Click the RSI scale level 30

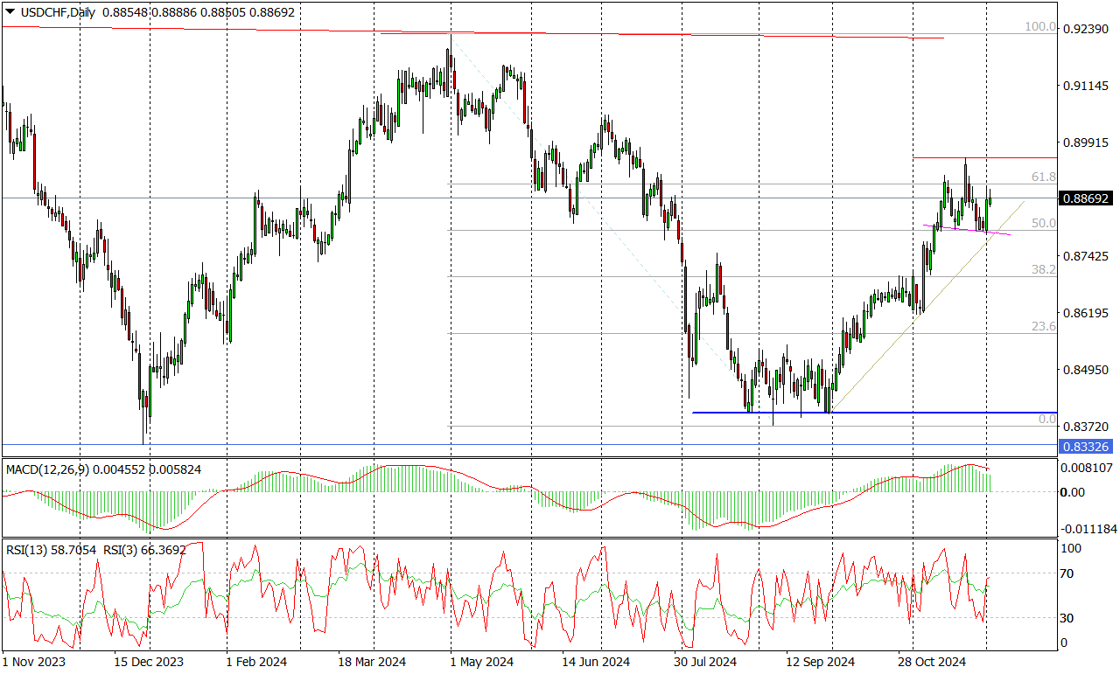pos(1068,618)
